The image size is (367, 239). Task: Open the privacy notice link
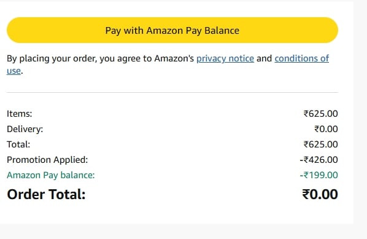pyautogui.click(x=225, y=58)
